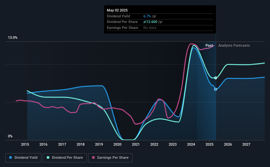Click the Analysts Forecasts label
270x167 pixels.
point(234,45)
